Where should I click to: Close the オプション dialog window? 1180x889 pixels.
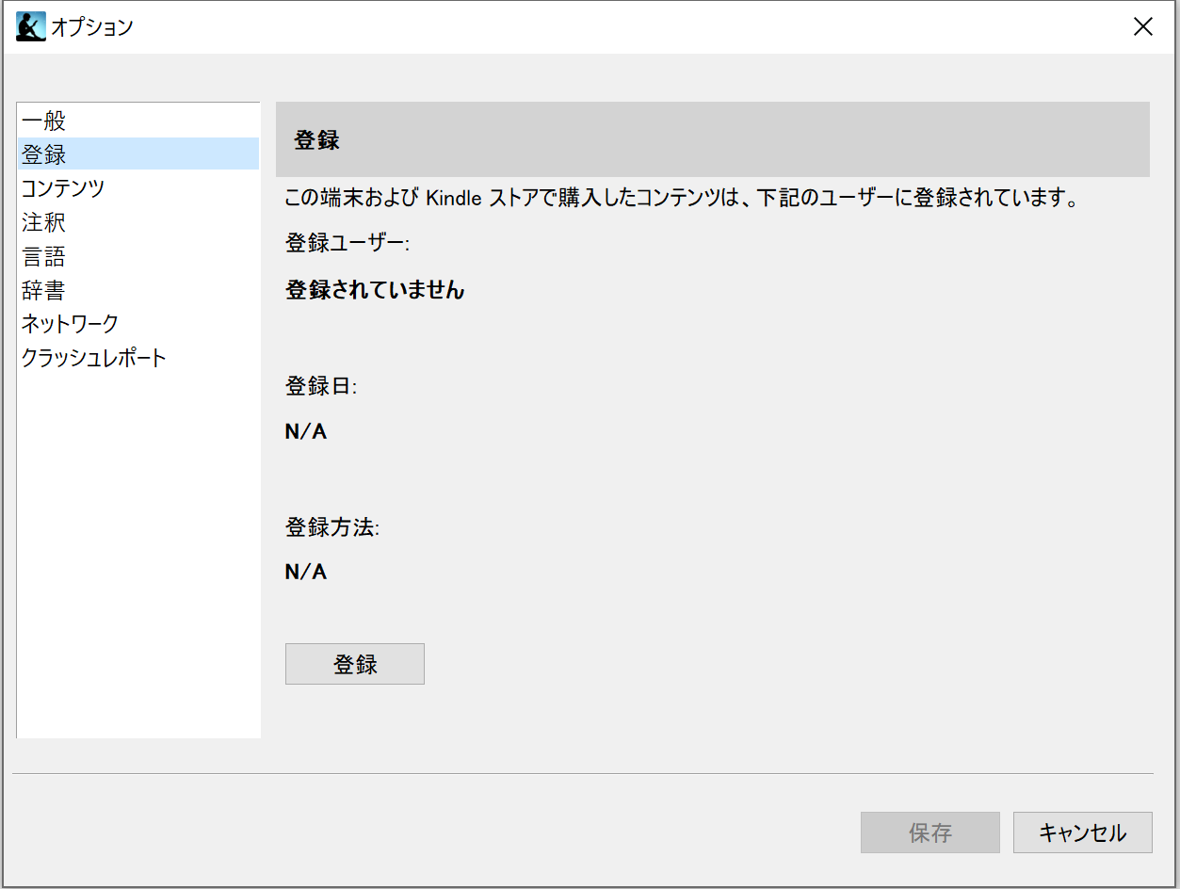[x=1142, y=26]
